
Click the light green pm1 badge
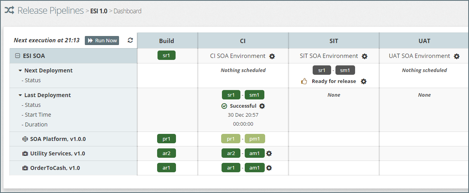pos(255,139)
